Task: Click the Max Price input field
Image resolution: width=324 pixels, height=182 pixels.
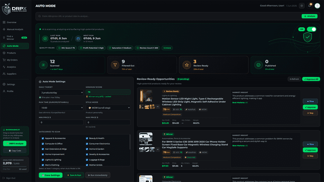Action: (108, 122)
